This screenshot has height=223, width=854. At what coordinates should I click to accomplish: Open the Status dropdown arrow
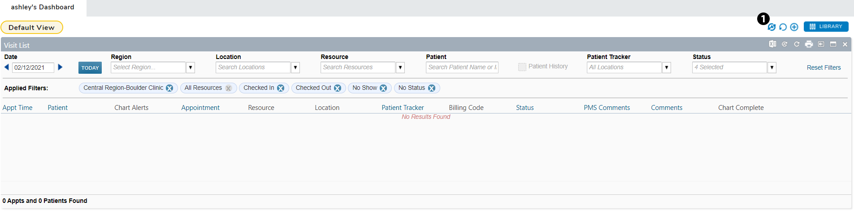772,67
